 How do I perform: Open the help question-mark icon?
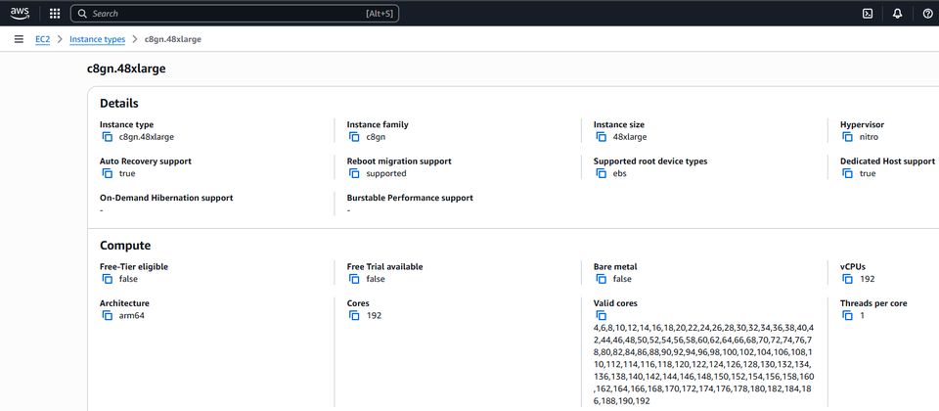[x=927, y=13]
